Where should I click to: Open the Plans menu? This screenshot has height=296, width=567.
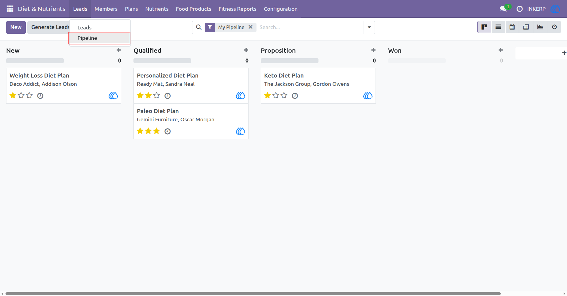click(131, 9)
